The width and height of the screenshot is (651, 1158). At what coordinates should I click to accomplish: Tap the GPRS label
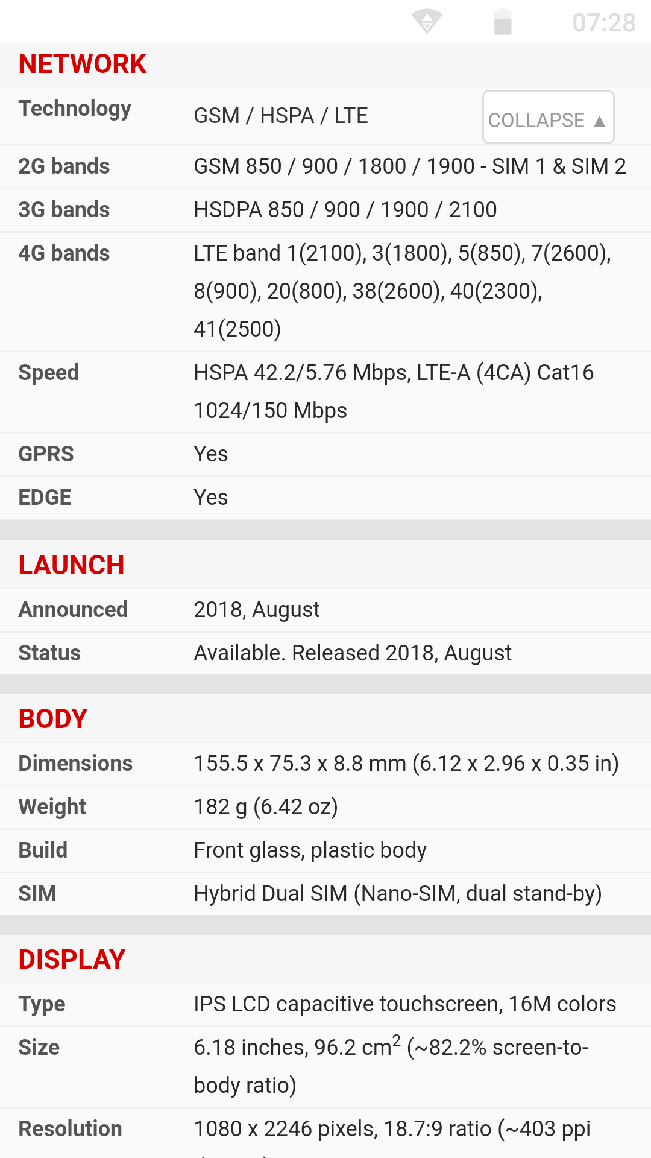[x=46, y=454]
